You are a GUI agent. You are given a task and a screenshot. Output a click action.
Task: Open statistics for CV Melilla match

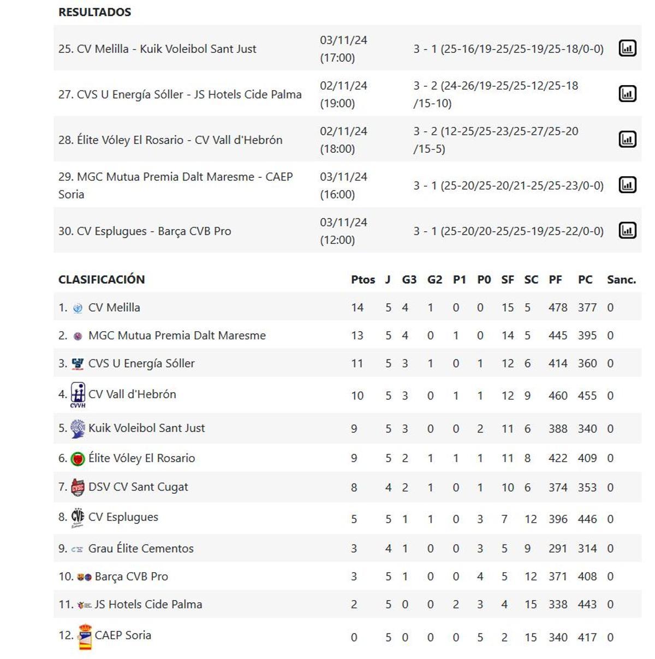[x=627, y=47]
